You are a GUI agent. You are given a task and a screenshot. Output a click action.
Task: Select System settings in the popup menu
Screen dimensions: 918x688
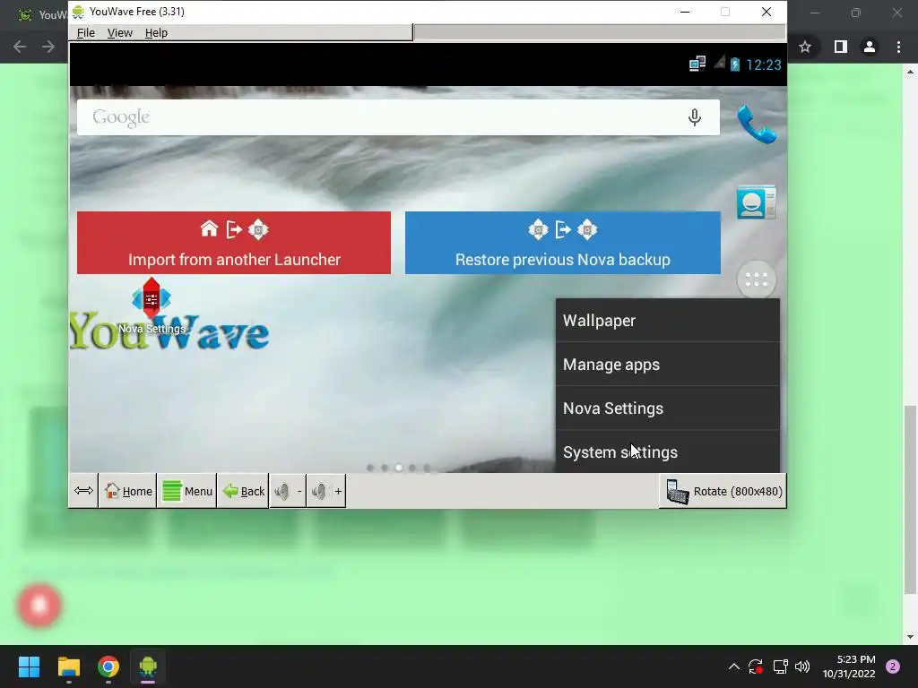[667, 451]
